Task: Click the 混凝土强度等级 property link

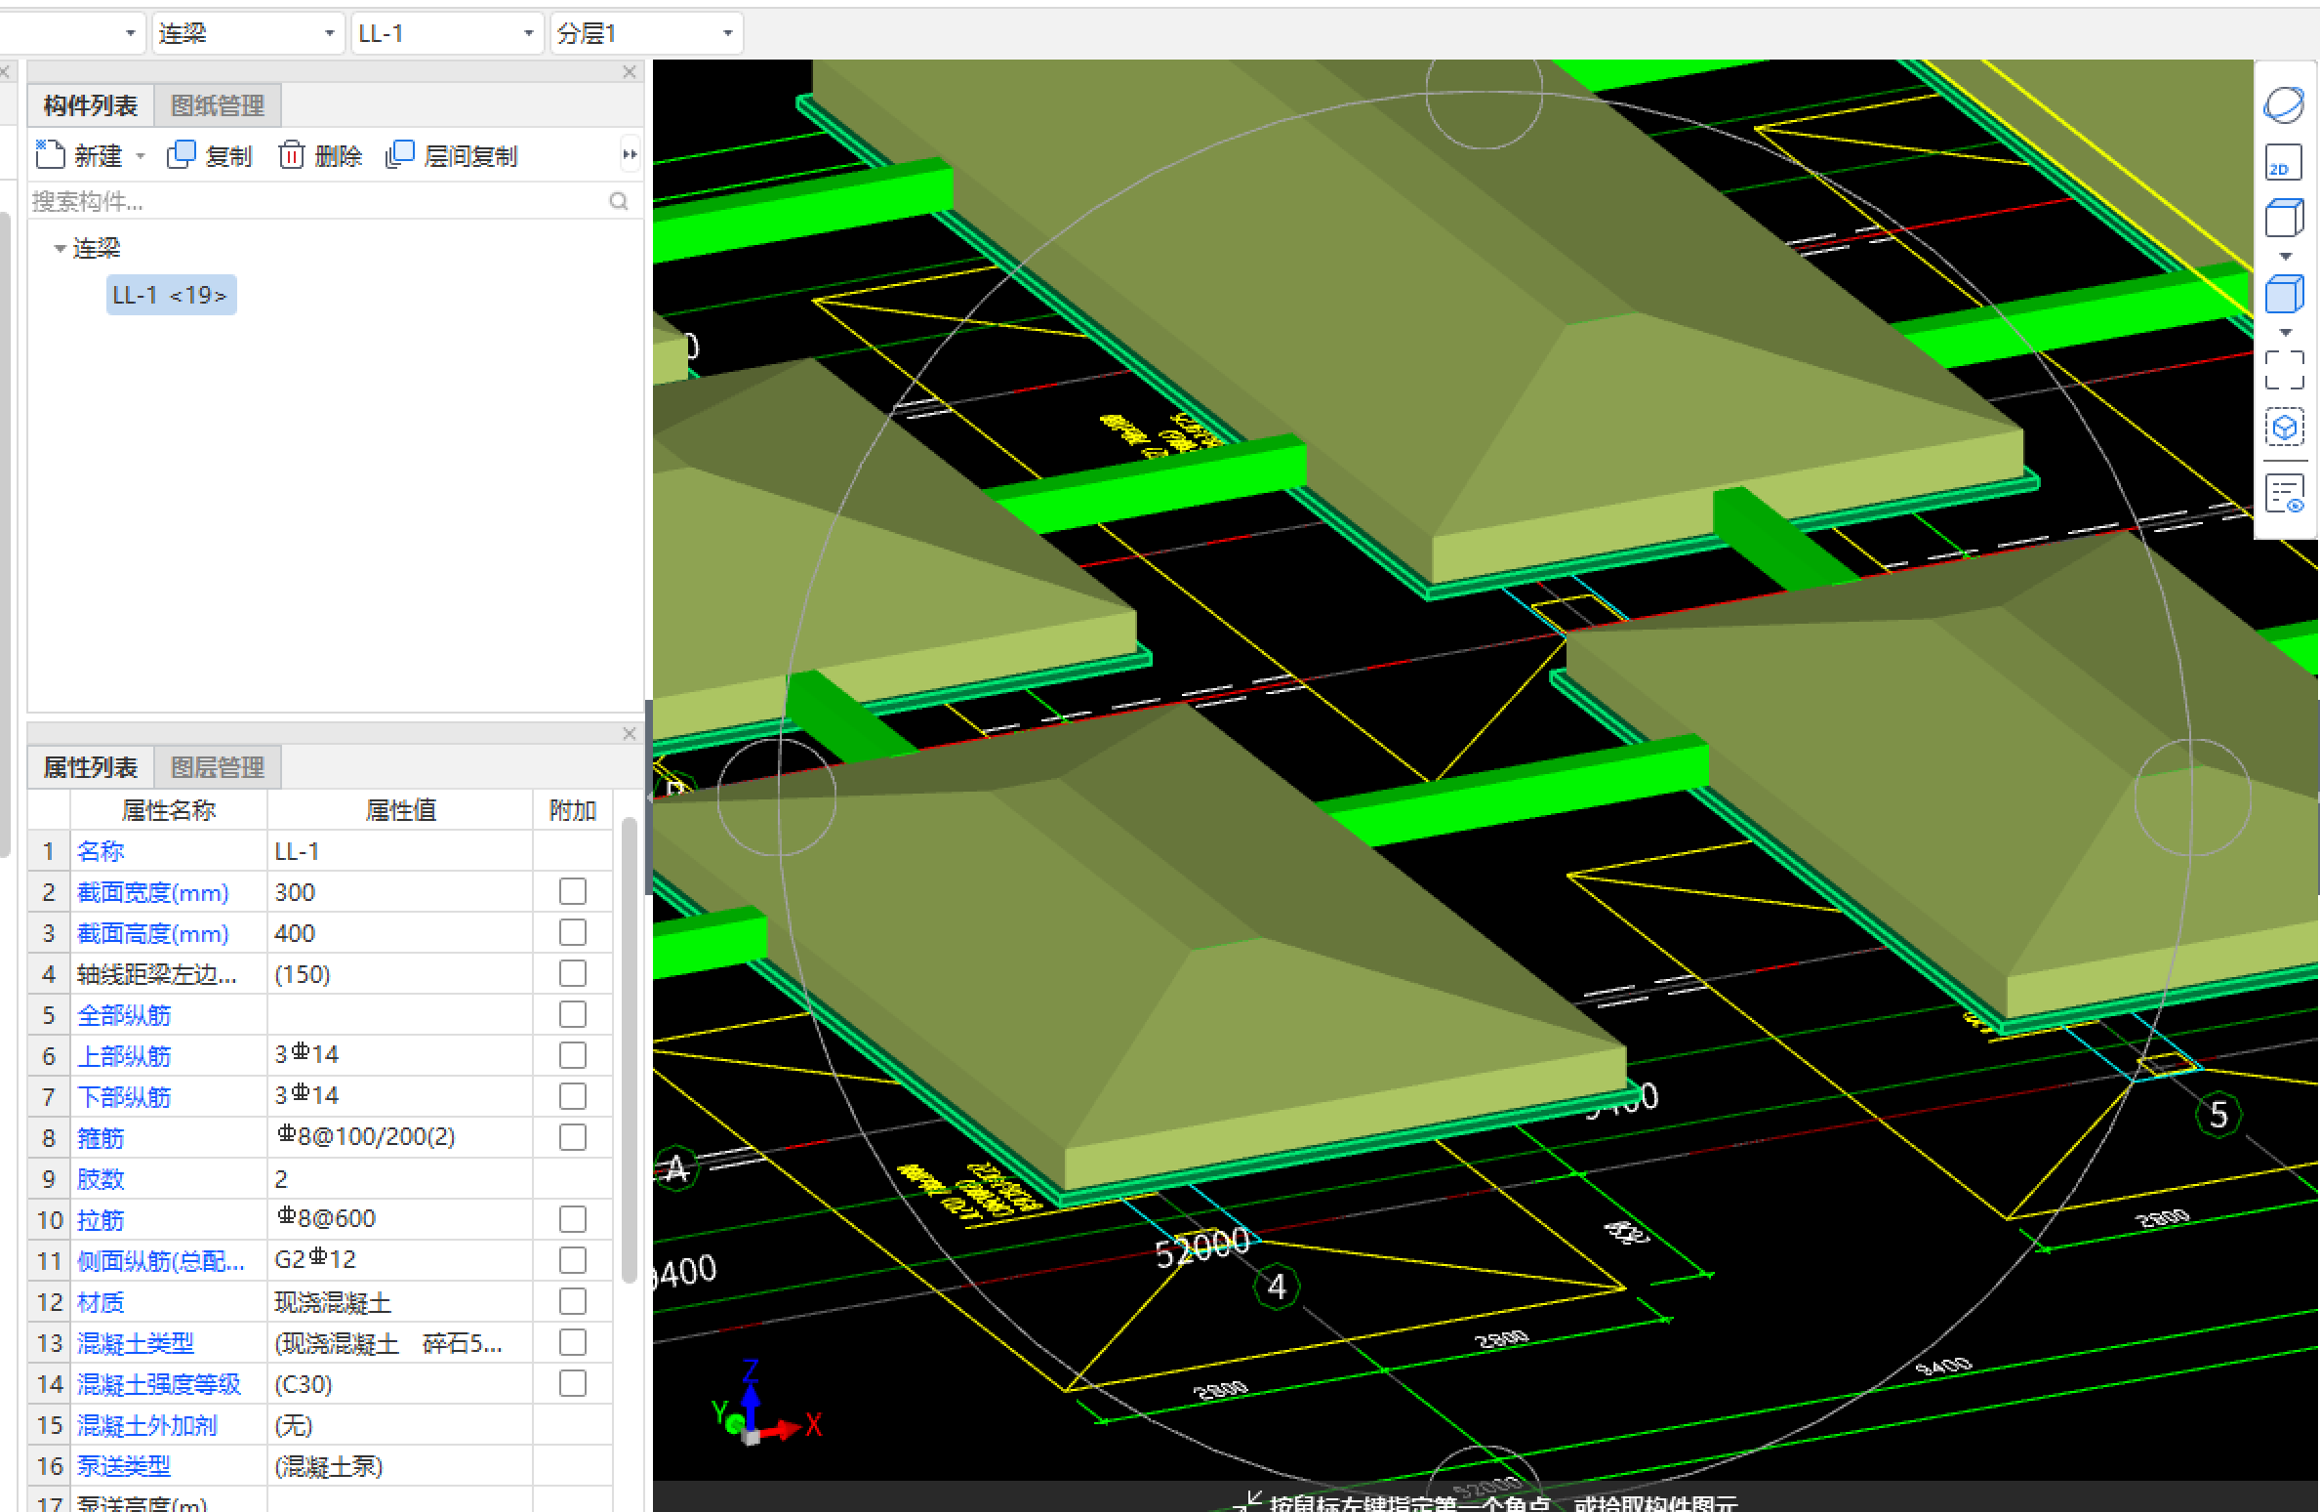Action: point(159,1384)
